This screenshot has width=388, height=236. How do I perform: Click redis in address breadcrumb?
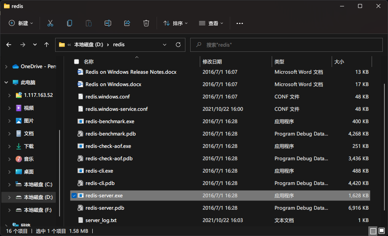119,45
